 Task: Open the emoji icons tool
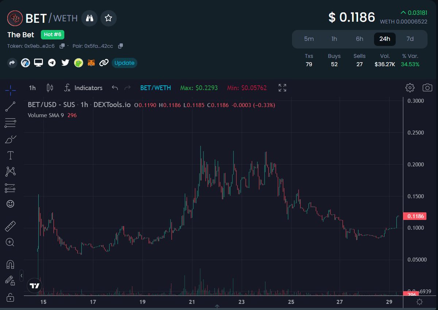pos(10,204)
